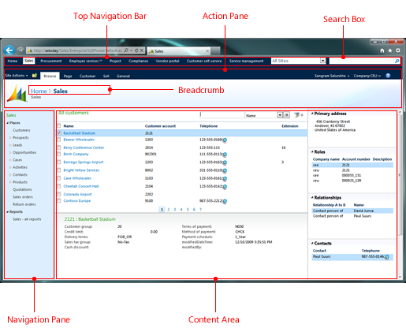Screen dimensions: 406x332
Task: Expand the Opportunities node in navigation pane
Action: [10, 152]
